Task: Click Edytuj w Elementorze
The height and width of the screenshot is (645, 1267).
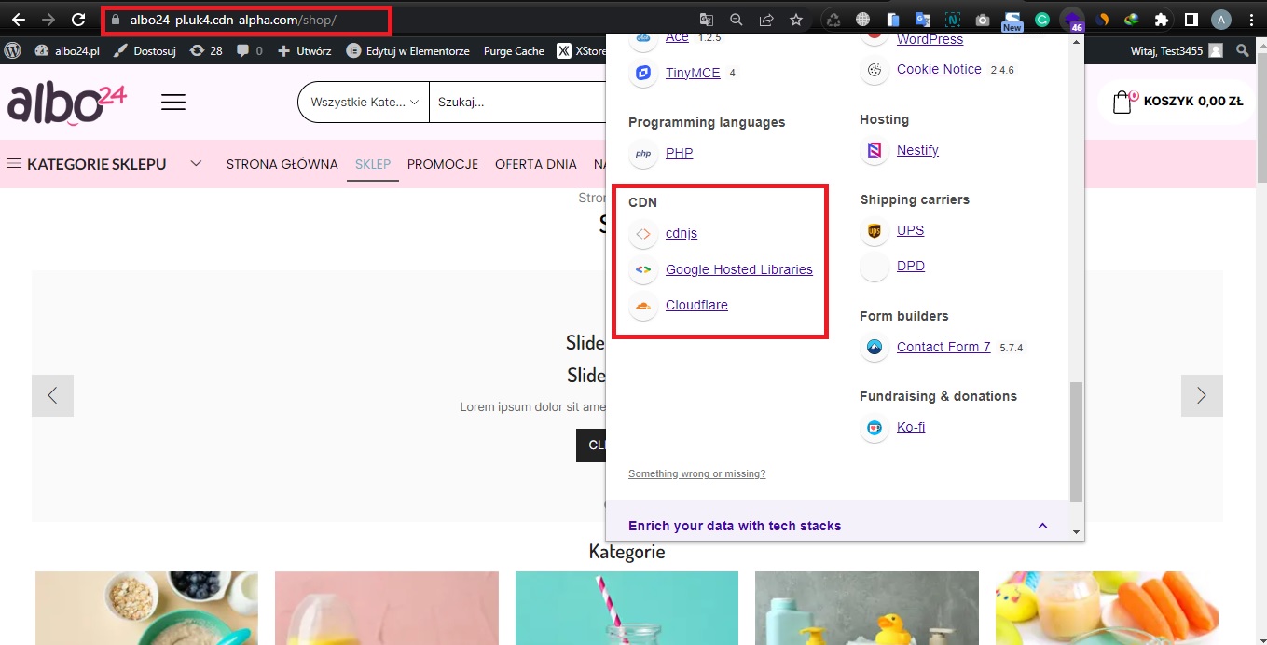Action: pos(407,51)
